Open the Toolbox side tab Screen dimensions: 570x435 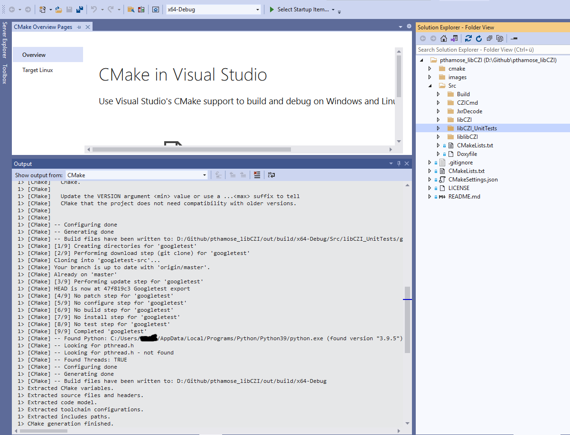click(x=5, y=74)
